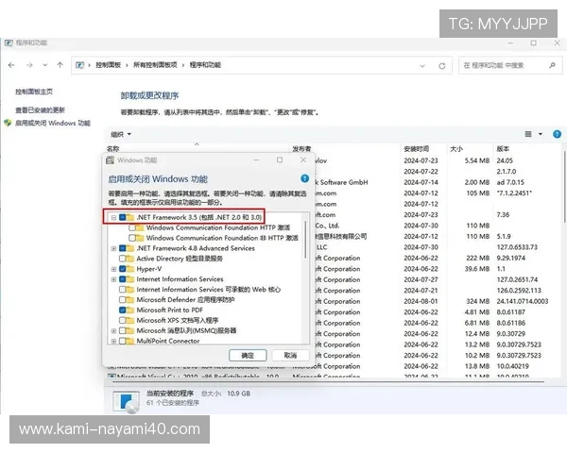Uncheck the Hyper-V checkbox
Screen dimensions: 567x453
click(x=122, y=269)
